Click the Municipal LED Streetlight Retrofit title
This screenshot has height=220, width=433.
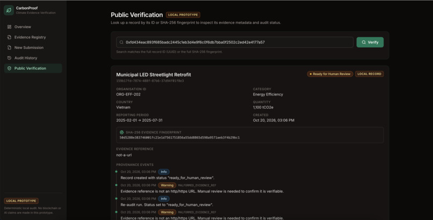pos(154,75)
